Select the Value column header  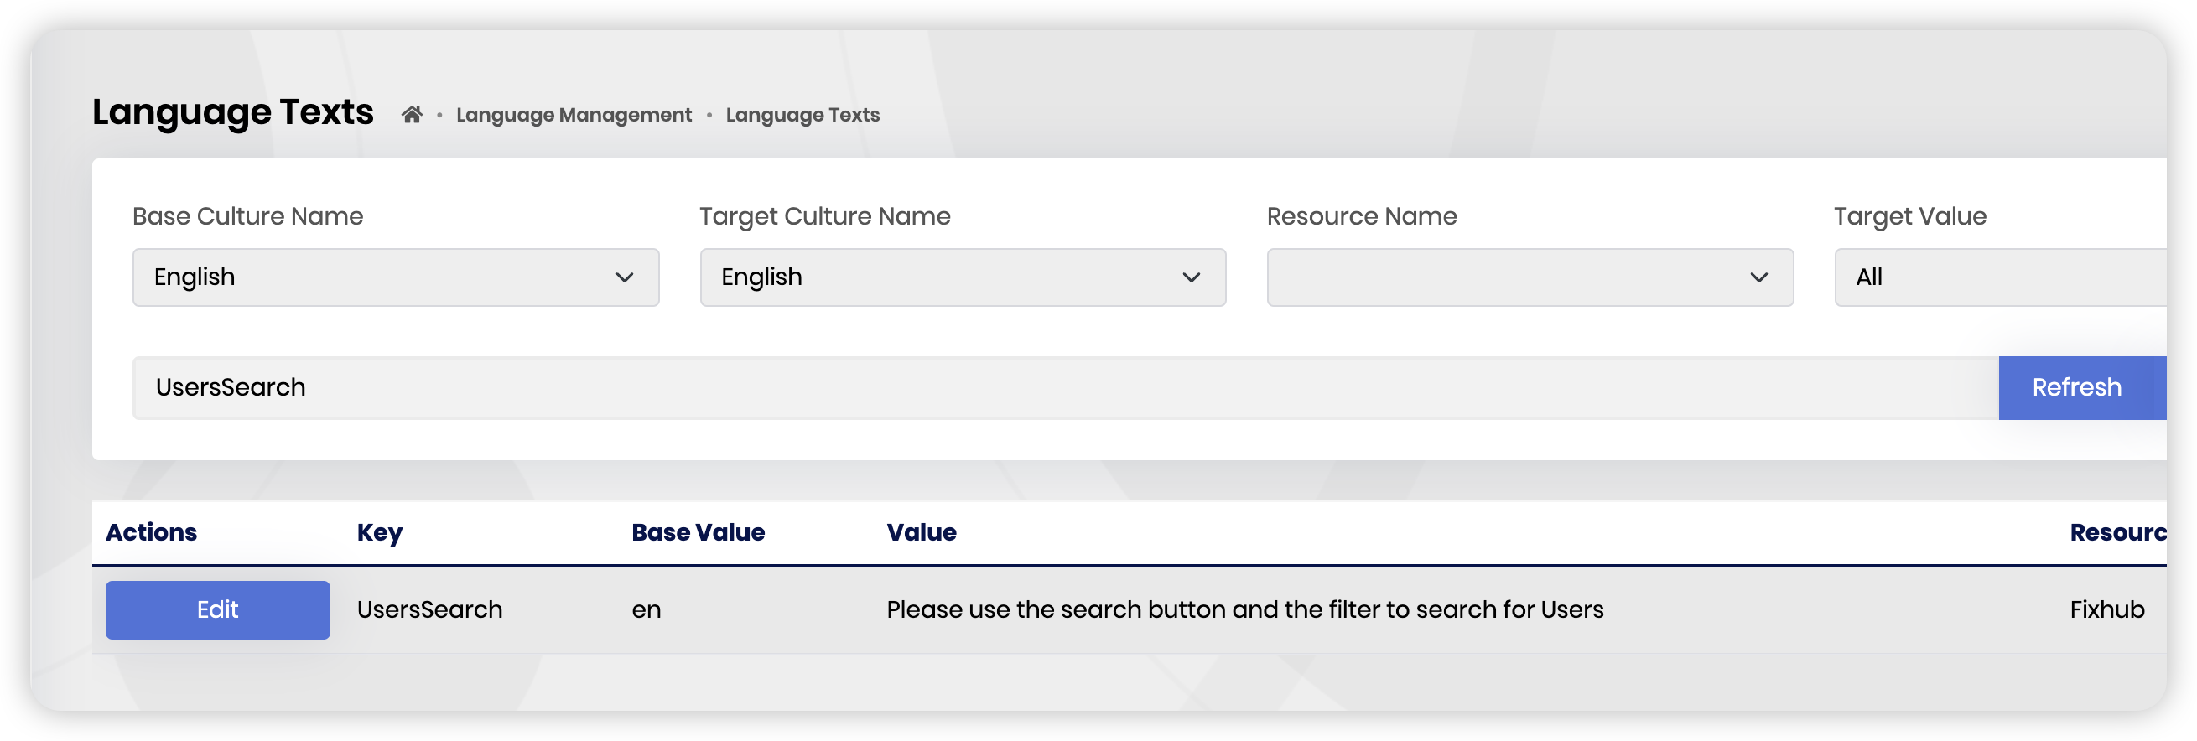pyautogui.click(x=920, y=532)
